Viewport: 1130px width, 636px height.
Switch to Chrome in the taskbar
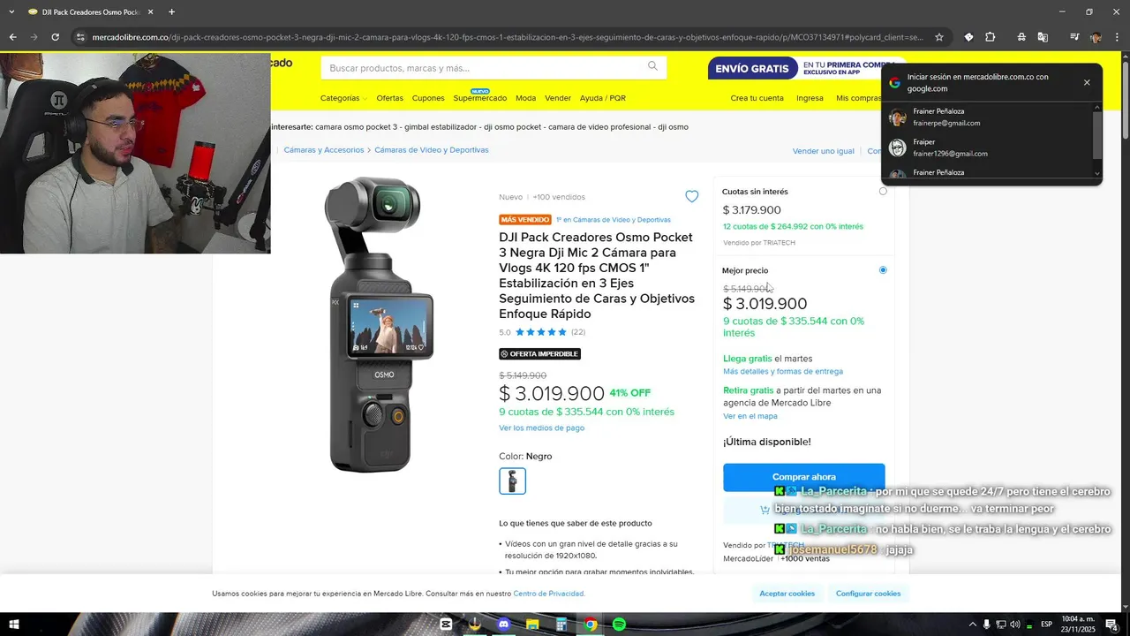click(x=591, y=625)
